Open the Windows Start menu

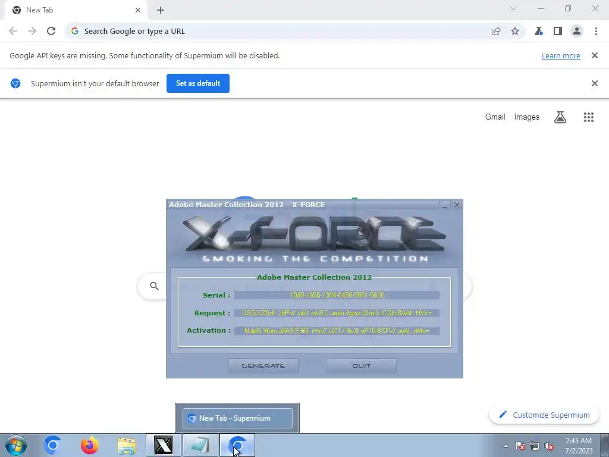point(16,445)
